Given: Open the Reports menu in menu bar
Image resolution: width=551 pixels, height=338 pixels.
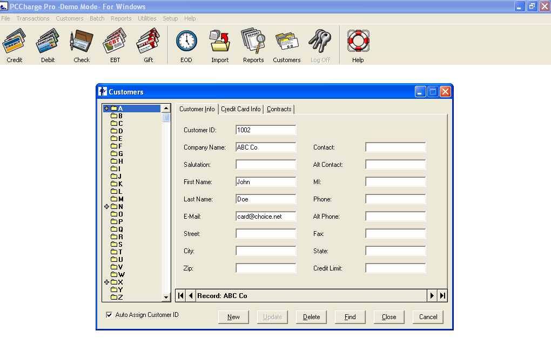Looking at the screenshot, I should (121, 18).
